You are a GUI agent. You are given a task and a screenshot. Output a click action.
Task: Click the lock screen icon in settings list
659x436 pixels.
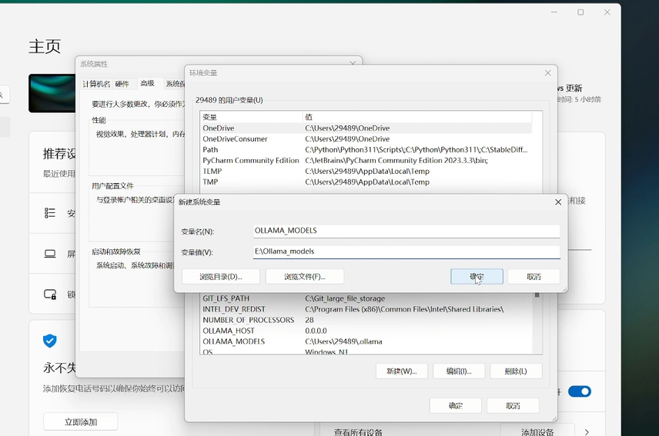point(50,294)
